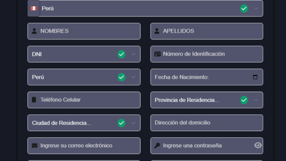The height and width of the screenshot is (161, 286).
Task: Open the Perú nationality dropdown below DNI
Action: click(84, 77)
